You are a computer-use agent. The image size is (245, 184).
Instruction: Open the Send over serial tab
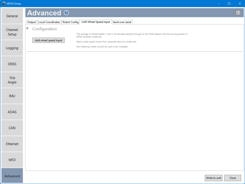tap(122, 22)
